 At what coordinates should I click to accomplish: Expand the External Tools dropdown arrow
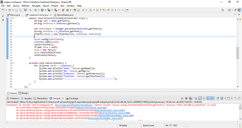click(59, 10)
